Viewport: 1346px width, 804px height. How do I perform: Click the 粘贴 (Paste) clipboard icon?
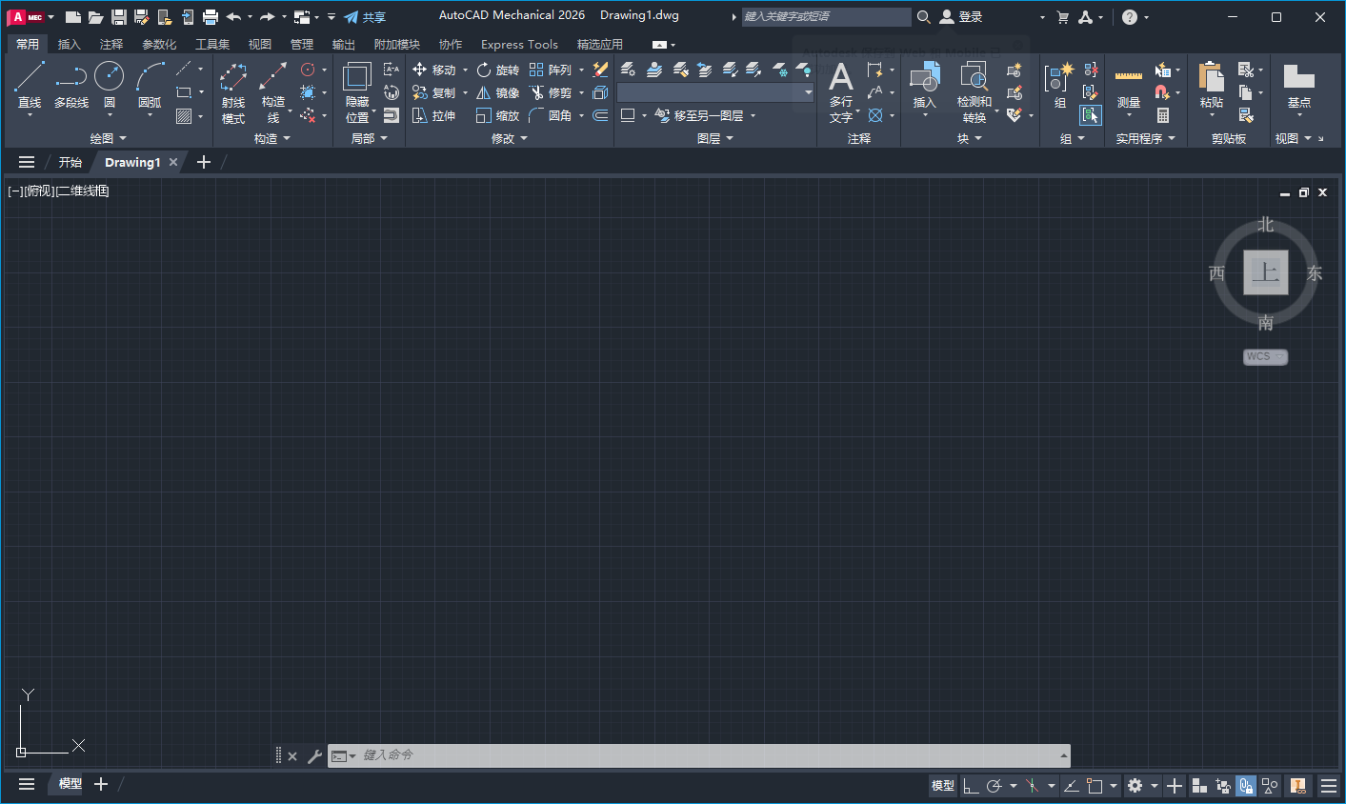click(x=1211, y=81)
